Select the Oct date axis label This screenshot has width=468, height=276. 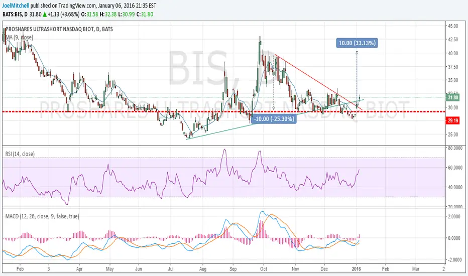point(264,269)
